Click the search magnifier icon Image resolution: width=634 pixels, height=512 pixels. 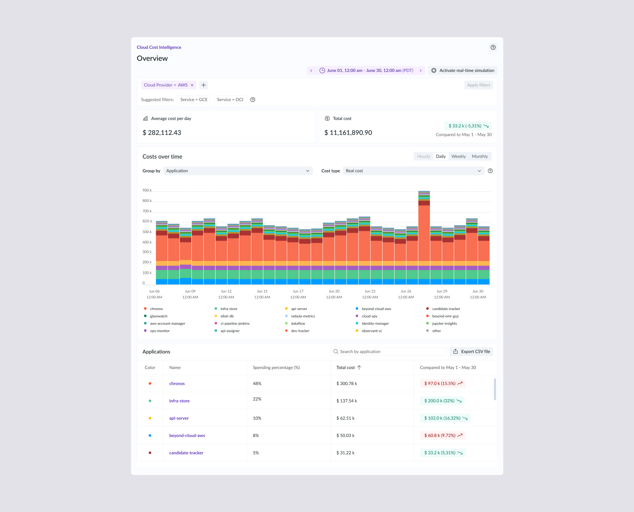(336, 352)
